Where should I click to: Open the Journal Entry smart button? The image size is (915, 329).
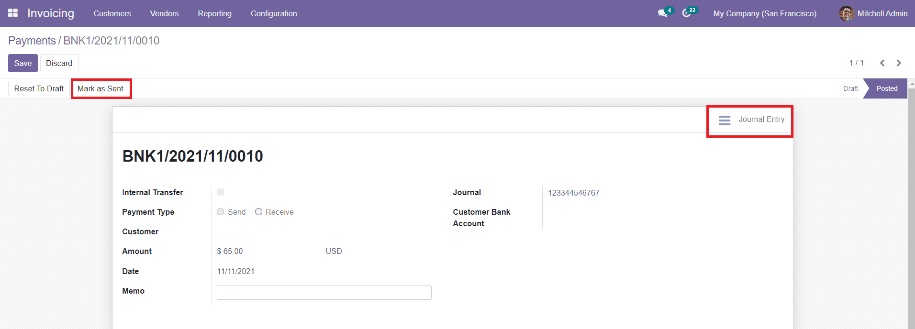point(750,120)
